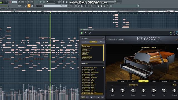Switch to the TWEAK tab in Keyscape

154,81
